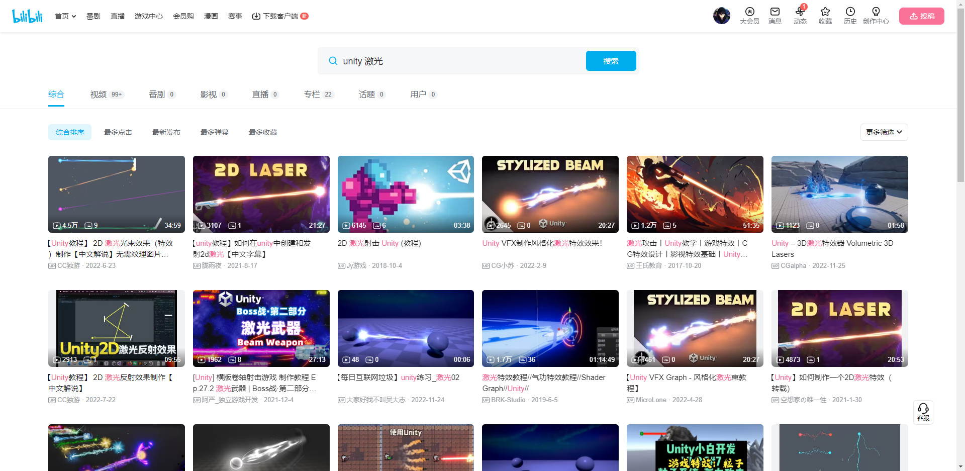Open 直播 in the top navigation
The image size is (965, 471).
coord(118,16)
